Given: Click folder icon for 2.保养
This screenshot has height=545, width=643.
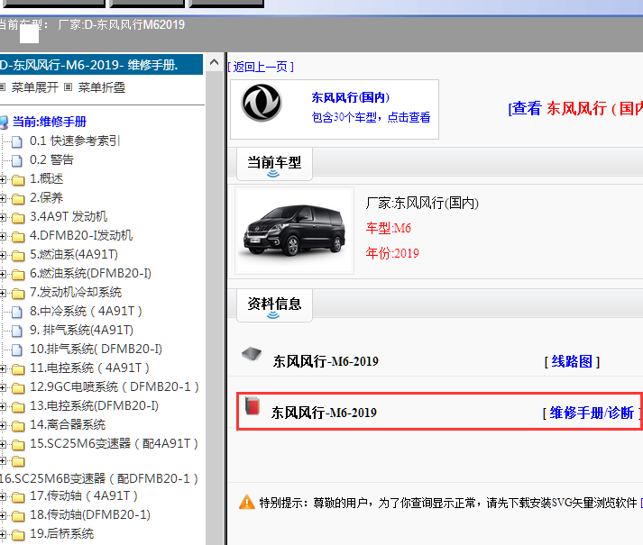Looking at the screenshot, I should click(x=18, y=199).
